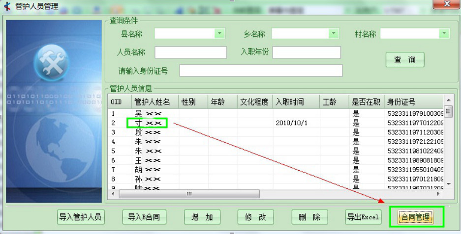Viewport: 461px width, 234px height.
Task: Open 合同管理 contract management
Action: (x=416, y=217)
